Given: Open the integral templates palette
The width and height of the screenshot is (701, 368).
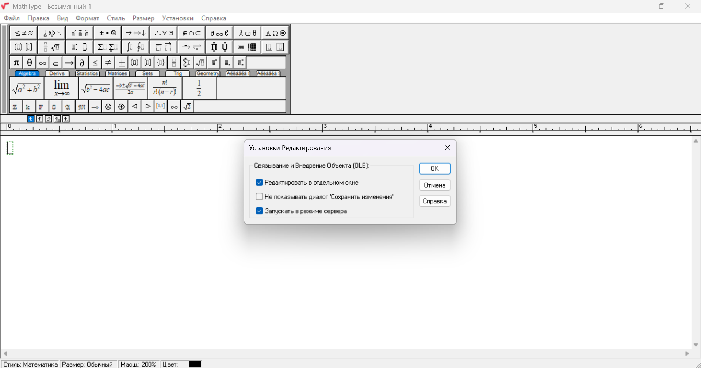Looking at the screenshot, I should [136, 47].
